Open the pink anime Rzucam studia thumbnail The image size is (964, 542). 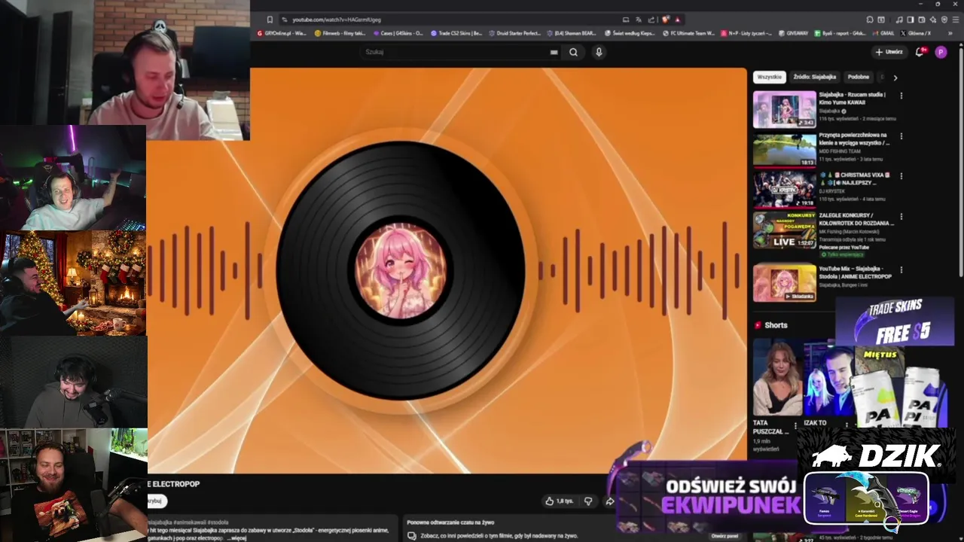784,109
